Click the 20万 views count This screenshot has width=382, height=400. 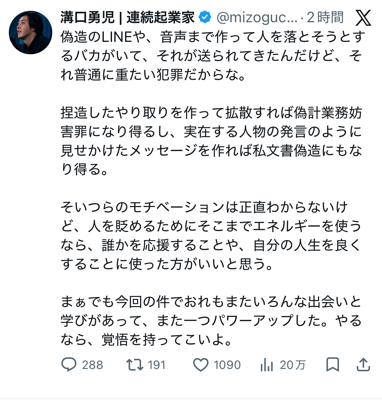pos(293,365)
